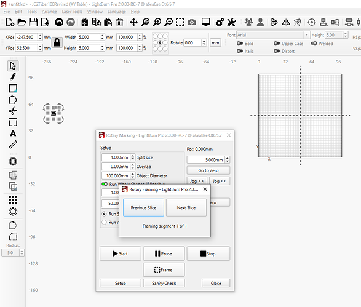
Task: Click the Next Slice button
Action: [x=186, y=208]
